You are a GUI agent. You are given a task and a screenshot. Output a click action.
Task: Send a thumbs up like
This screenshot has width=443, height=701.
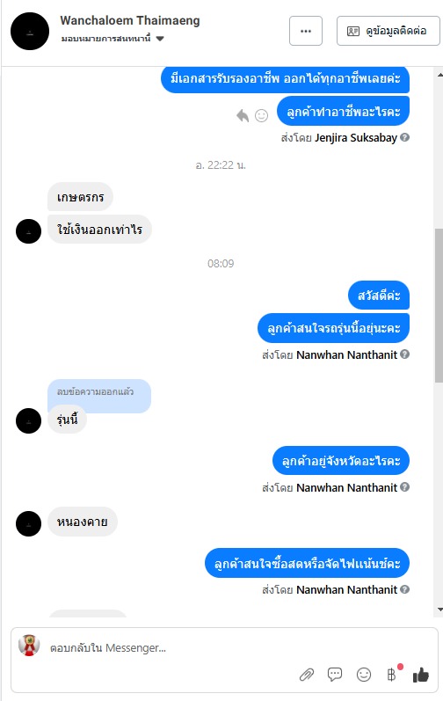[421, 675]
